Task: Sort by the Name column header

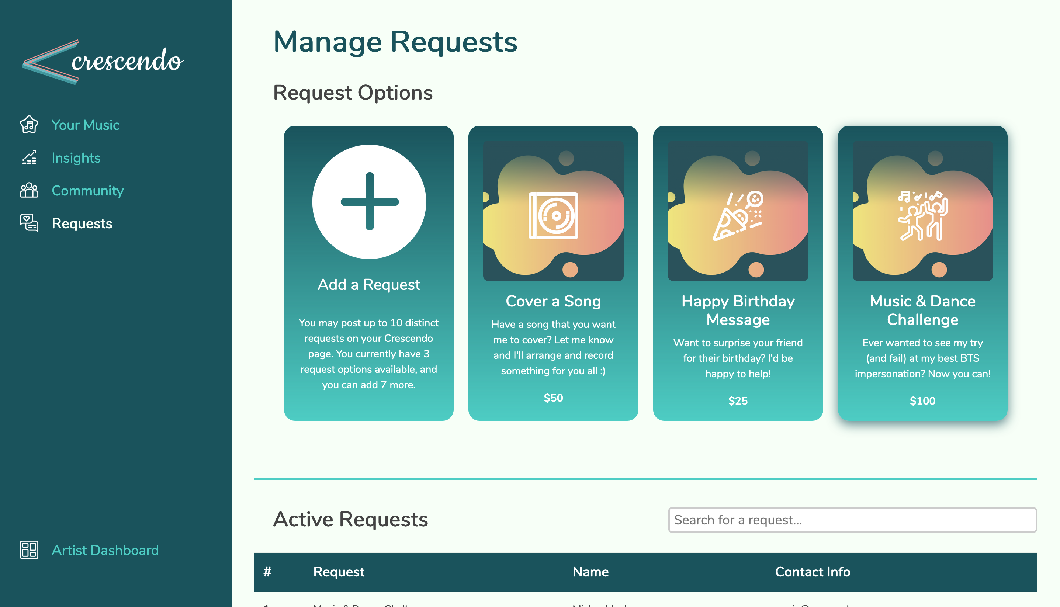Action: coord(590,572)
